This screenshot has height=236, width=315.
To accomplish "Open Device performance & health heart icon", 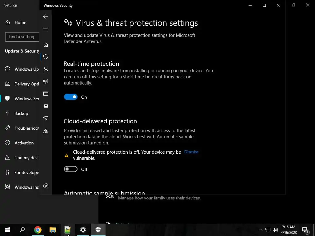I will [46, 118].
